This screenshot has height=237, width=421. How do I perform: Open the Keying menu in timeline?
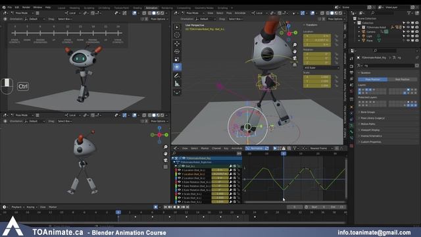32,207
